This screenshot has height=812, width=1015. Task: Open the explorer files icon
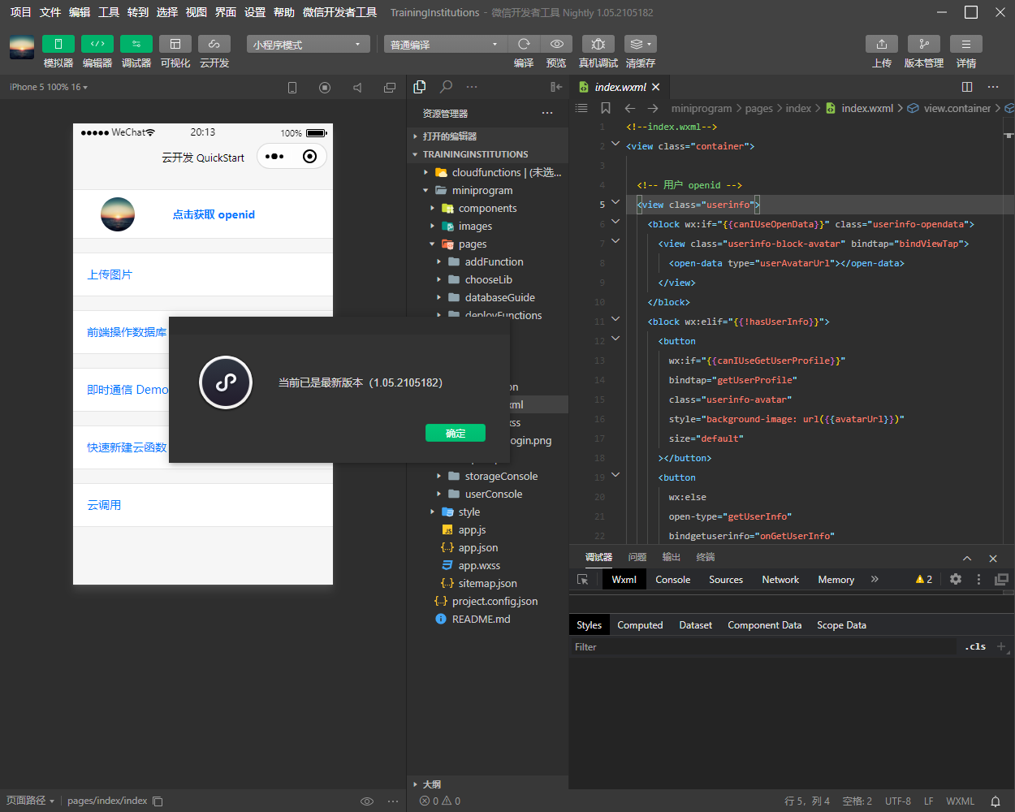click(420, 87)
